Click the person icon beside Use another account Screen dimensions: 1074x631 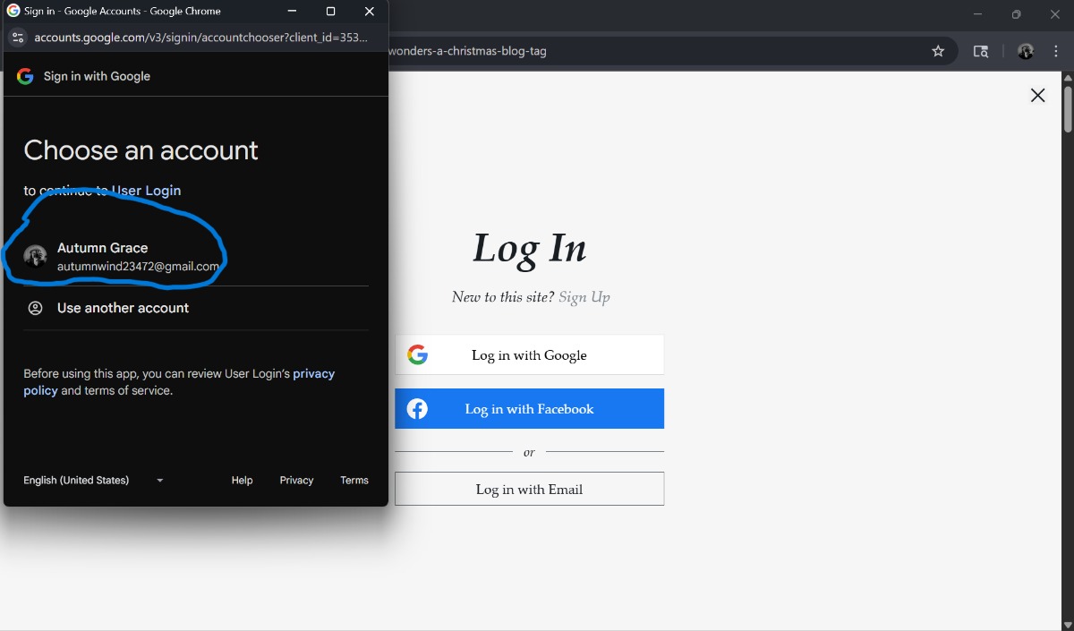click(x=35, y=308)
